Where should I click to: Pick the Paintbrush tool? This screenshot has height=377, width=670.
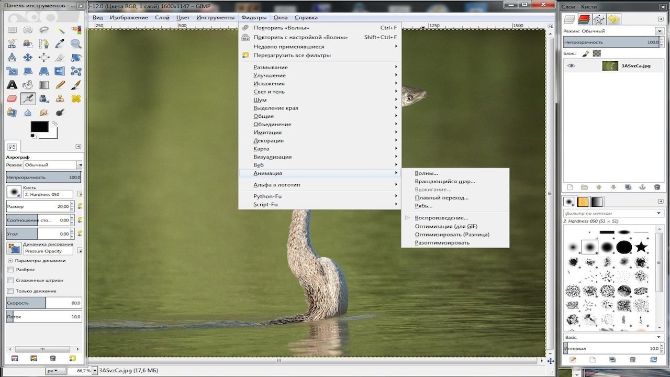[x=76, y=85]
